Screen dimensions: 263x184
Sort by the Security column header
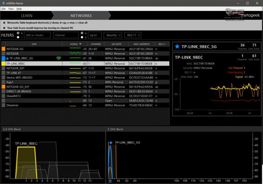[x=117, y=44]
